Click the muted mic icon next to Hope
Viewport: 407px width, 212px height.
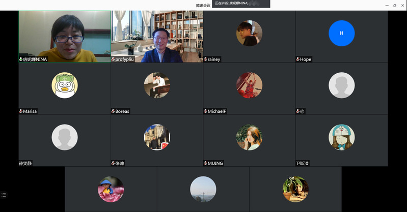[x=297, y=59]
